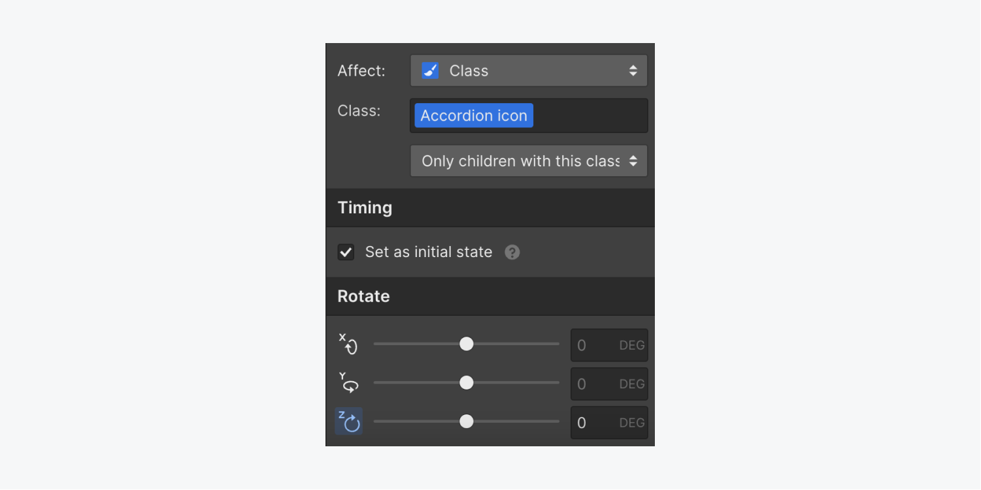Screen dimensions: 981x490
Task: Uncheck Set as initial state checkbox
Action: pyautogui.click(x=346, y=252)
